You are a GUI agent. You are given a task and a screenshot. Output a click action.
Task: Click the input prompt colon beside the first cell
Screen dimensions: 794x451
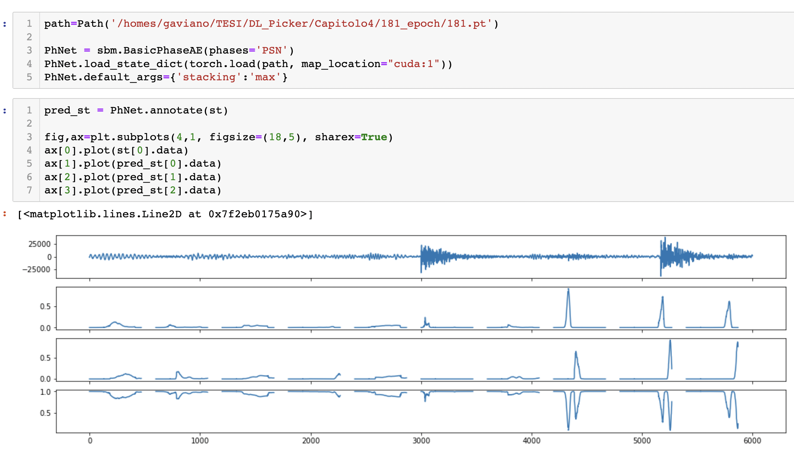tap(4, 23)
